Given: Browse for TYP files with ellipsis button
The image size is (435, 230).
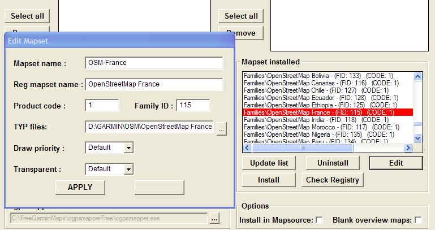Looking at the screenshot, I should click(x=221, y=129).
